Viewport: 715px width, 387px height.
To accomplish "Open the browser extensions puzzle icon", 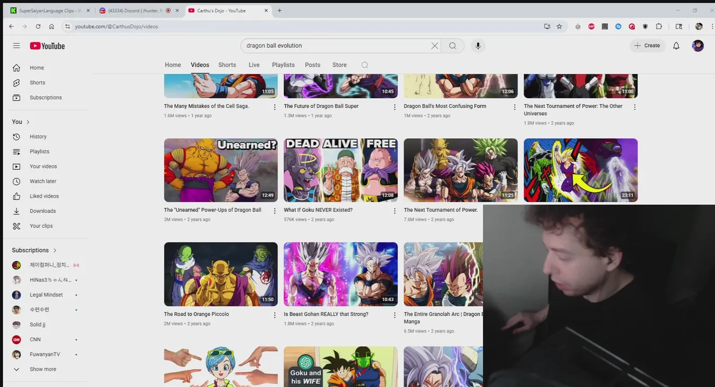I will [659, 26].
